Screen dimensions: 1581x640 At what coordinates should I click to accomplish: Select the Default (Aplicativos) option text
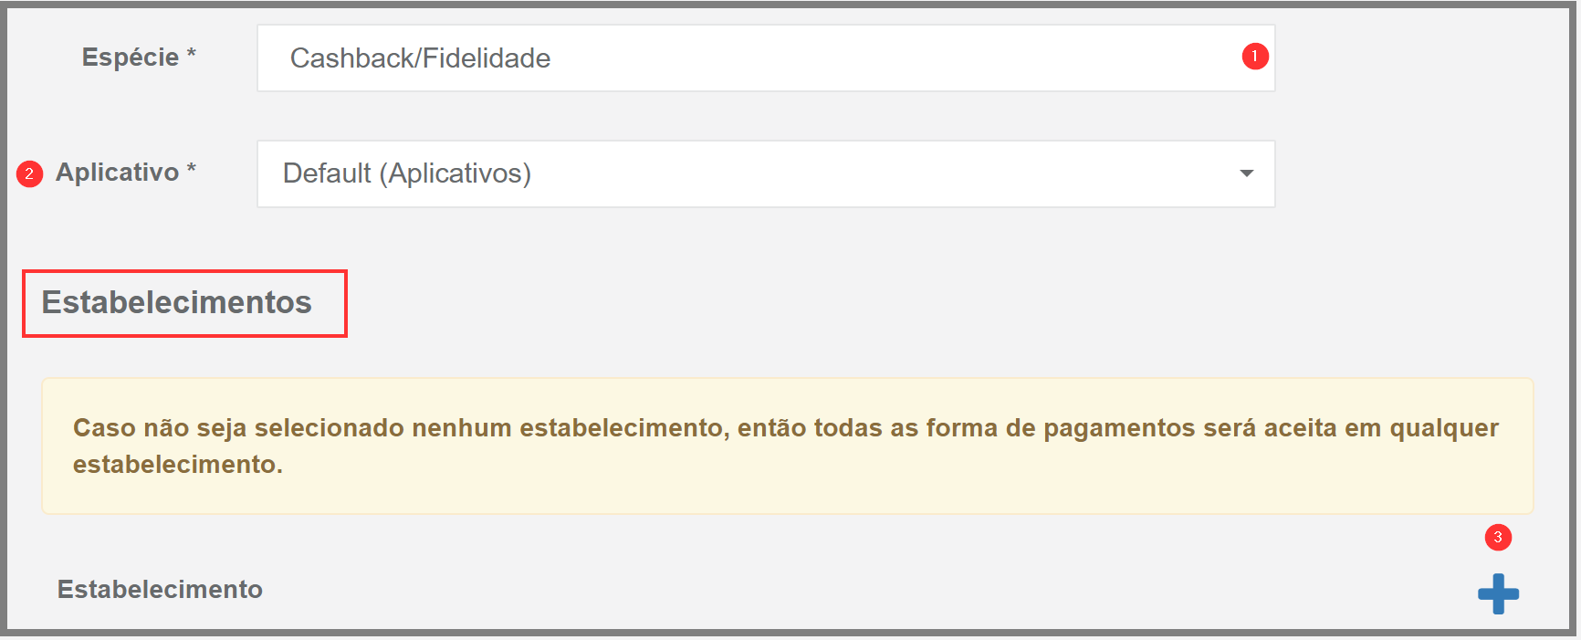click(x=407, y=173)
